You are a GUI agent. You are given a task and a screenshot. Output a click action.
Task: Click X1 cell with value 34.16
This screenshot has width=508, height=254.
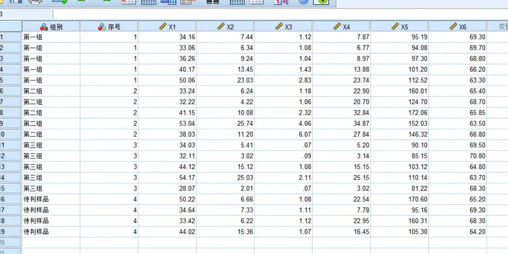pos(167,37)
